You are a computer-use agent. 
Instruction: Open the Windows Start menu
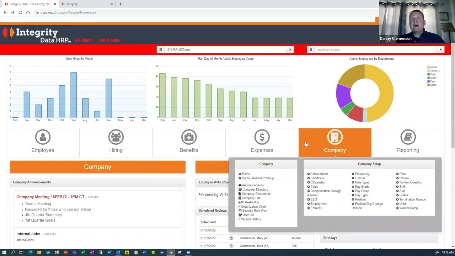[4, 252]
